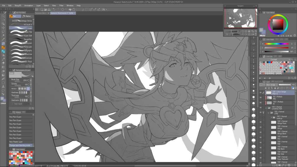Screen dimensions: 297x167
Task: Open the Animation menu
Action: point(29,6)
